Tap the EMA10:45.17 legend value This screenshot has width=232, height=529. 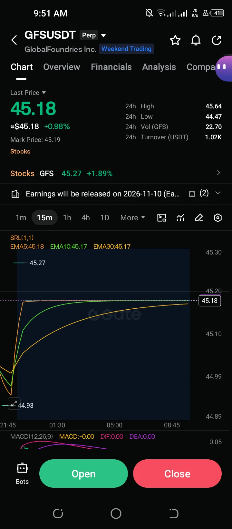tap(69, 246)
